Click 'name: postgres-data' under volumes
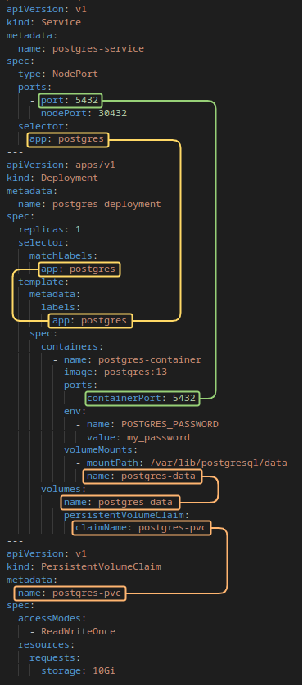The height and width of the screenshot is (686, 303). 120,503
